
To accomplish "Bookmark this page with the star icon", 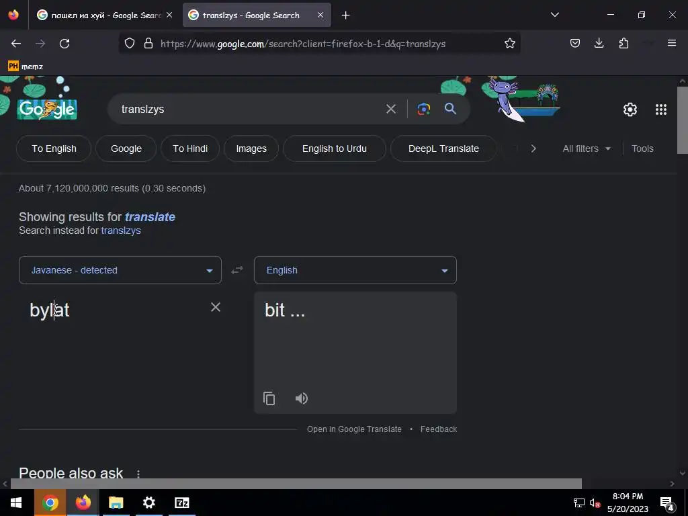I will [x=509, y=44].
